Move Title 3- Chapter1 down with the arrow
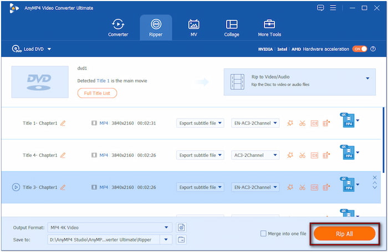The height and width of the screenshot is (252, 388). [x=375, y=187]
